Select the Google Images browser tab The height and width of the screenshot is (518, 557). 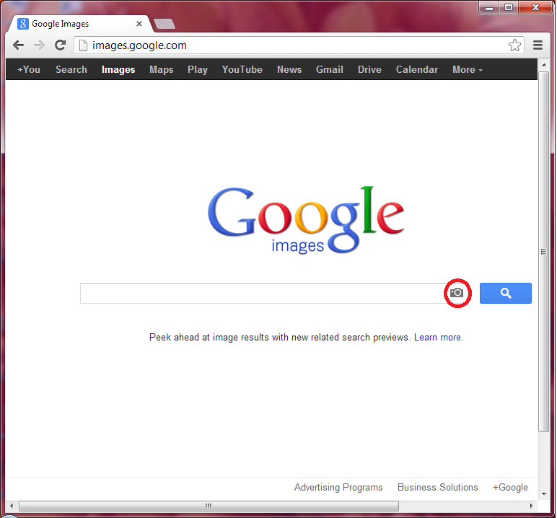80,24
